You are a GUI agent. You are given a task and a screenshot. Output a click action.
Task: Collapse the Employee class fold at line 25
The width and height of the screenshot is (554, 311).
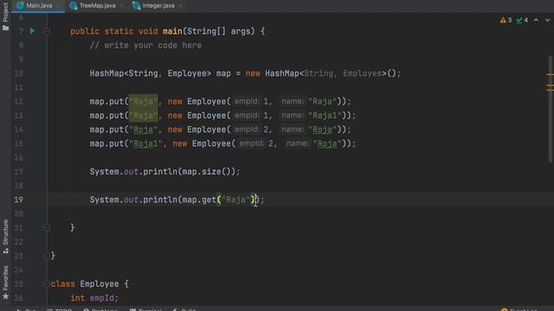point(47,284)
